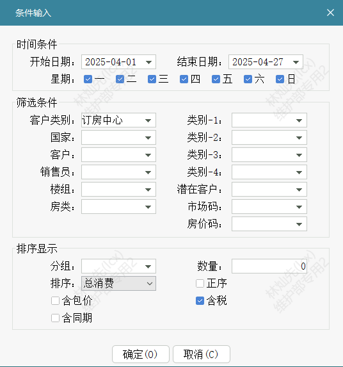343x367 pixels.
Task: Expand the 楼组 dropdown
Action: [148, 190]
